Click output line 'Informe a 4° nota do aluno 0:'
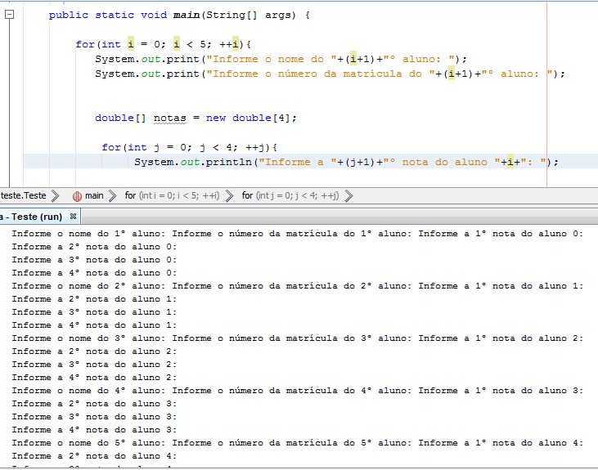The image size is (598, 470). [x=94, y=273]
